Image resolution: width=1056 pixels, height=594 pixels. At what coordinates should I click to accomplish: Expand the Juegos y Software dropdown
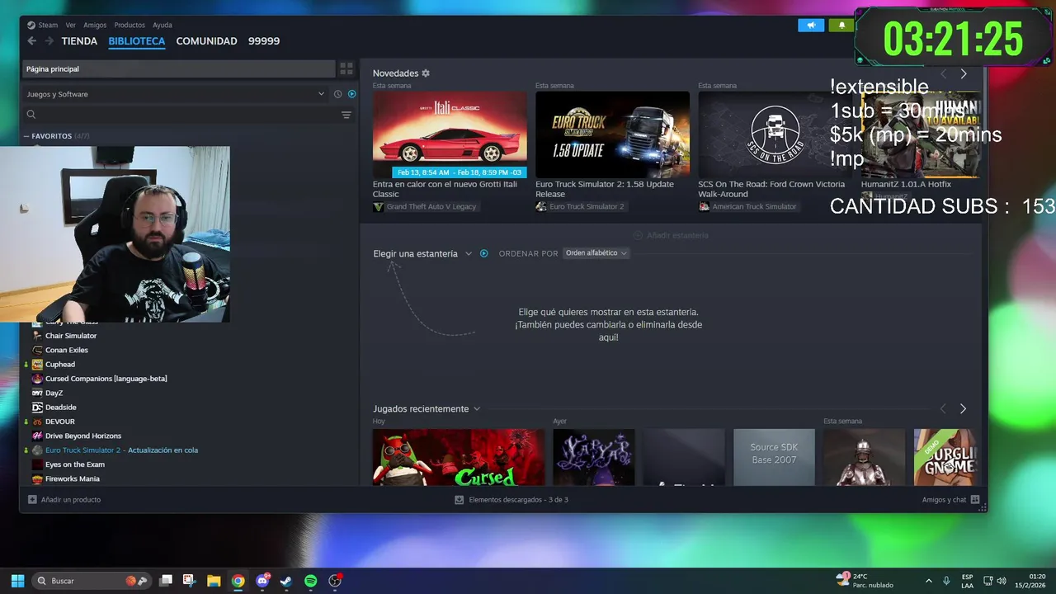pyautogui.click(x=175, y=94)
